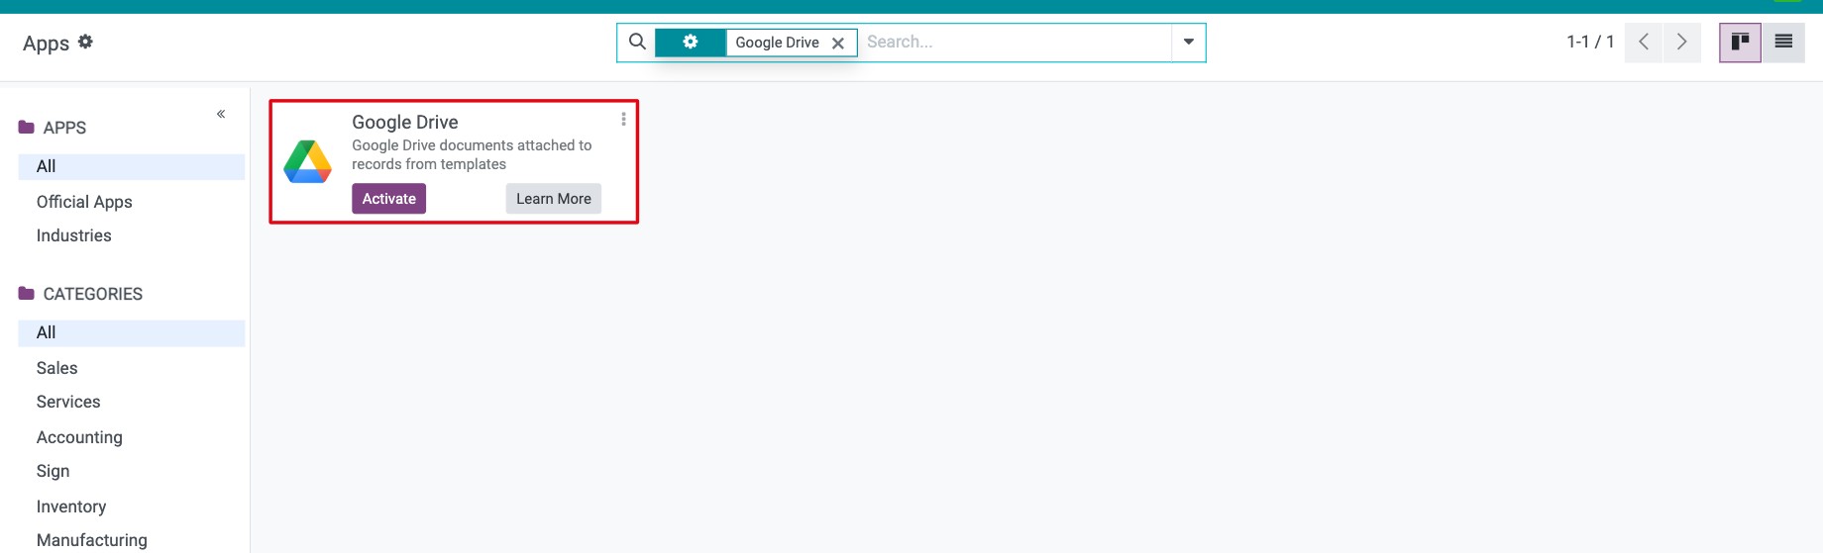Switch to Kanban view
1823x553 pixels.
(1740, 42)
